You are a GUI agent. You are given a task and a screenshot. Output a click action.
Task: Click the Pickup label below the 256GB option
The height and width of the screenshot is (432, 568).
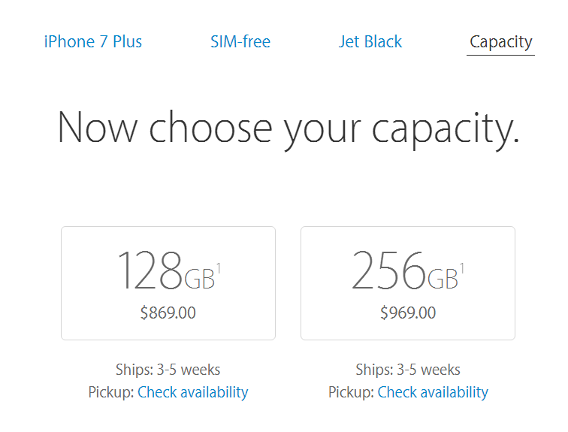click(x=352, y=392)
